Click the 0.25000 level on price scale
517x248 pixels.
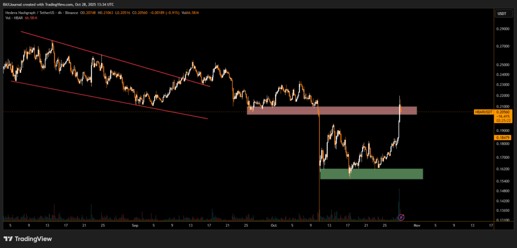tap(502, 65)
